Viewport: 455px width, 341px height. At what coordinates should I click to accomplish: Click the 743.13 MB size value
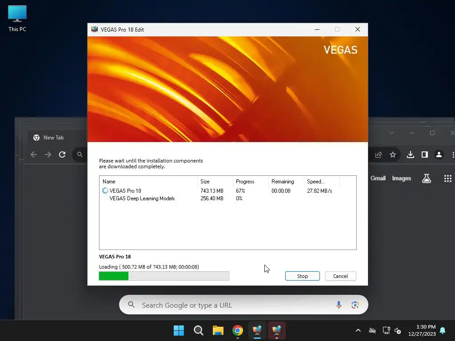click(212, 191)
